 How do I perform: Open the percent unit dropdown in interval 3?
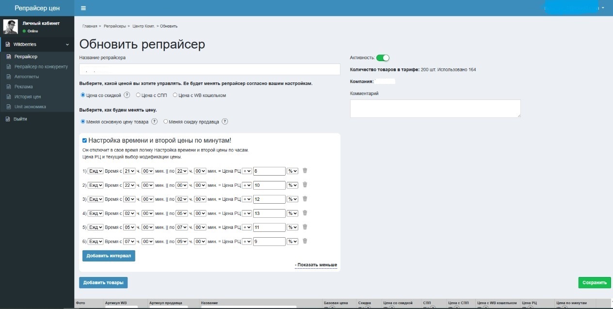pyautogui.click(x=292, y=199)
